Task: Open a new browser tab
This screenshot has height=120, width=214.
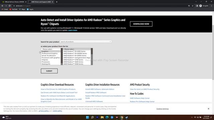Action: point(57,2)
